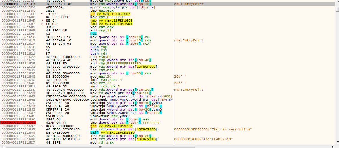Click the 'and rbp,FFFFFFFFFFFFFFE0' instruction

[116, 63]
